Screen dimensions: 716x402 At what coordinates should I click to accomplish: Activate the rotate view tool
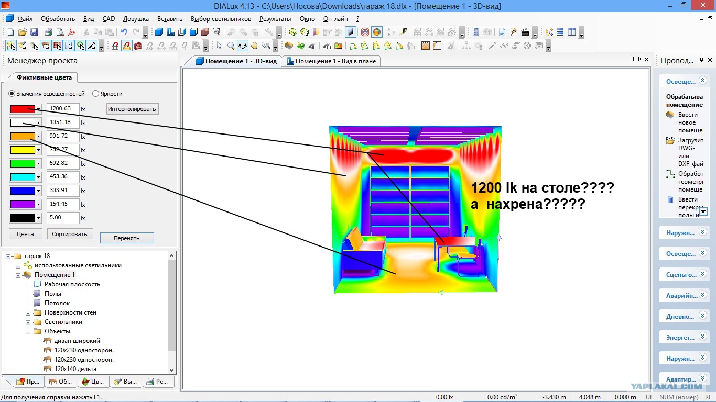coord(243,46)
